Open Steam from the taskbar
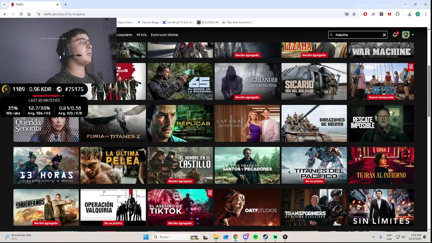This screenshot has width=432, height=243. tap(265, 237)
